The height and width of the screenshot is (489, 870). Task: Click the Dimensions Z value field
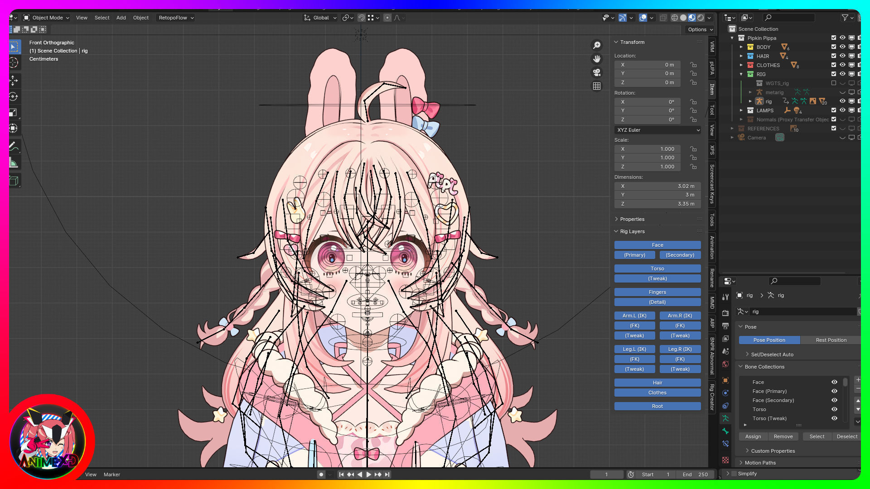click(x=657, y=204)
